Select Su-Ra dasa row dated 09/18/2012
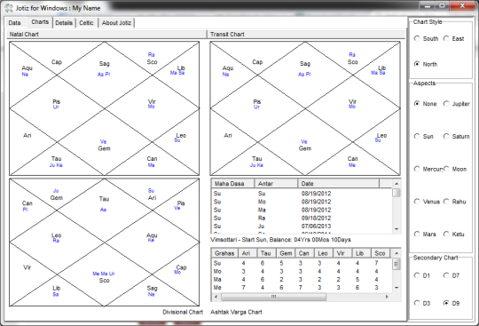 coord(302,218)
